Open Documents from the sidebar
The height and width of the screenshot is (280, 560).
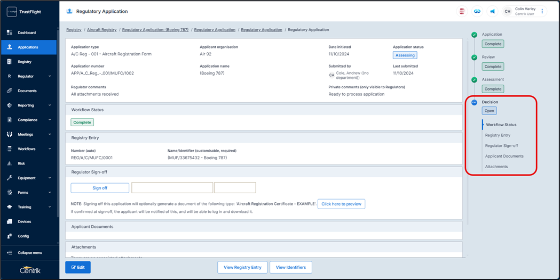(27, 91)
